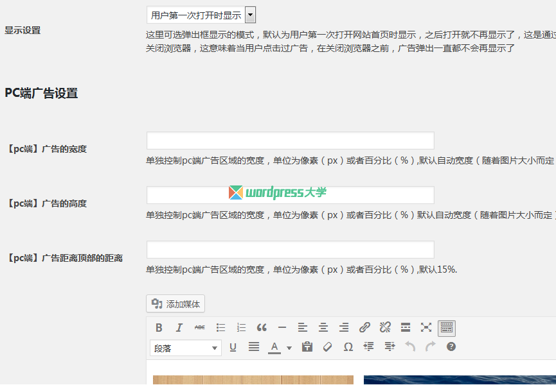Viewport: 556px width, 385px height.
Task: Insert or edit a link
Action: (x=364, y=328)
